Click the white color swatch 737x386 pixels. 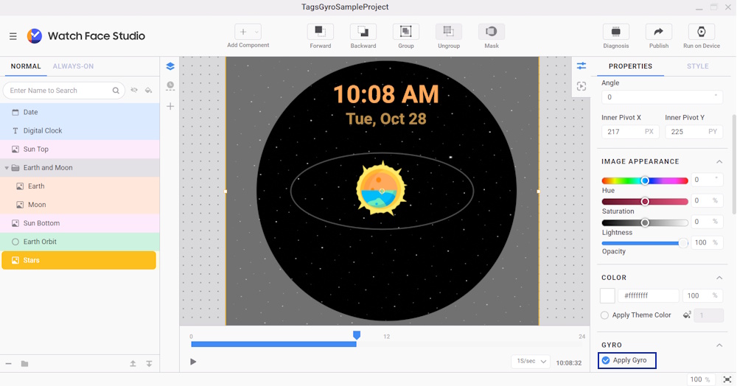pyautogui.click(x=607, y=295)
